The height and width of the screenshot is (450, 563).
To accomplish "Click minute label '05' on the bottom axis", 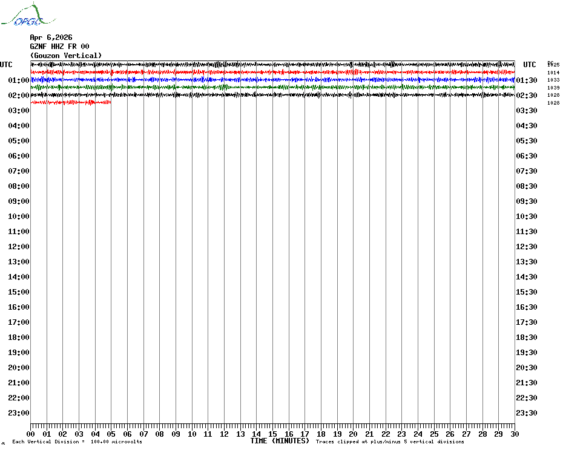I will point(111,434).
